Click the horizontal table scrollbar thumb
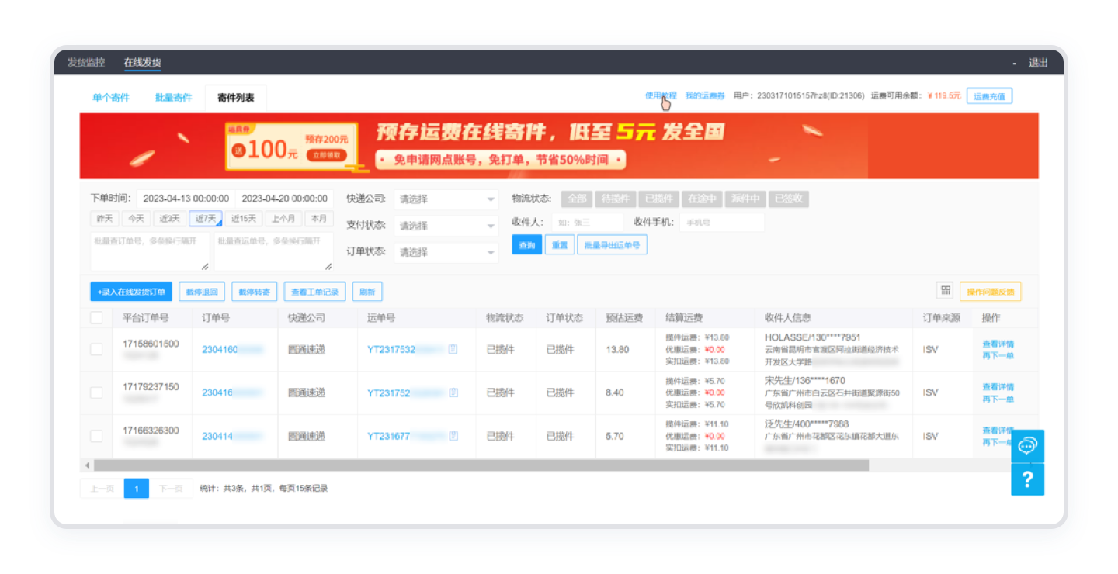 [481, 465]
